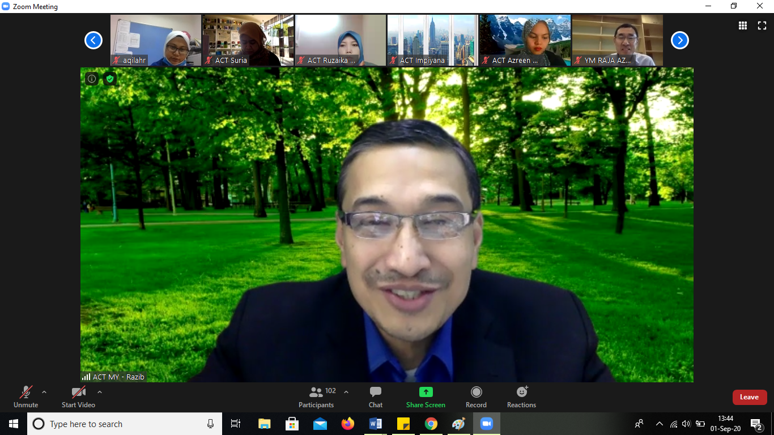Expand video options arrow beside Start Video
774x435 pixels.
(x=100, y=392)
